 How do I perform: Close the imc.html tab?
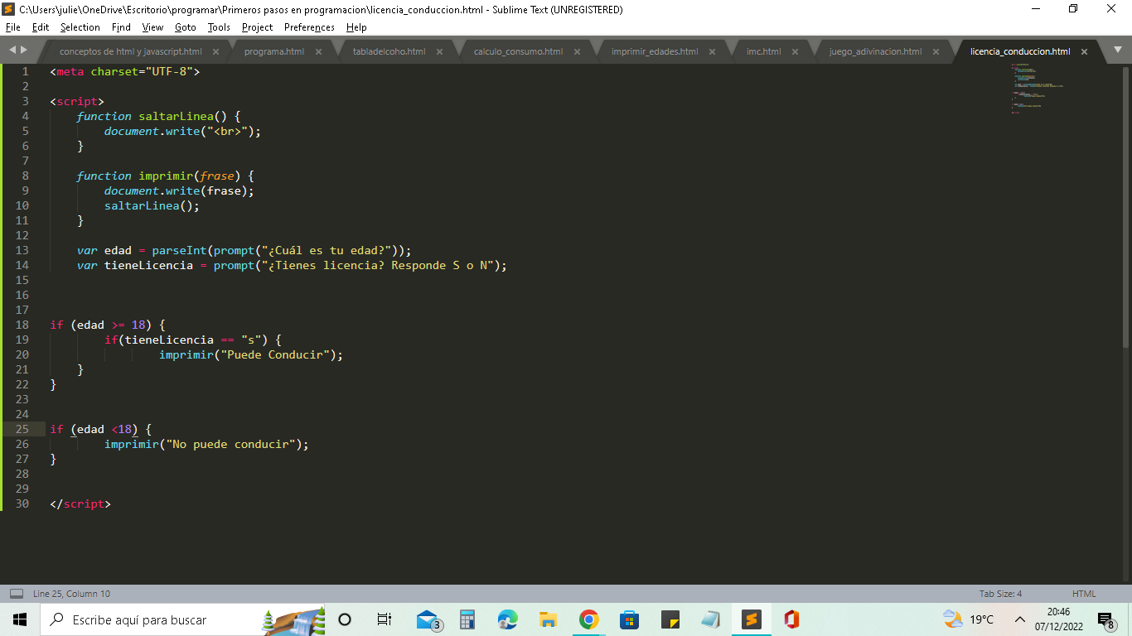click(x=796, y=51)
